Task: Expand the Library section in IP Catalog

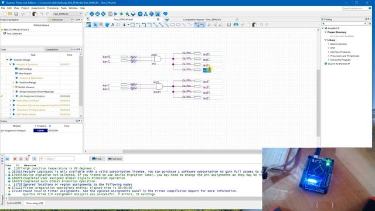Action: (x=326, y=40)
